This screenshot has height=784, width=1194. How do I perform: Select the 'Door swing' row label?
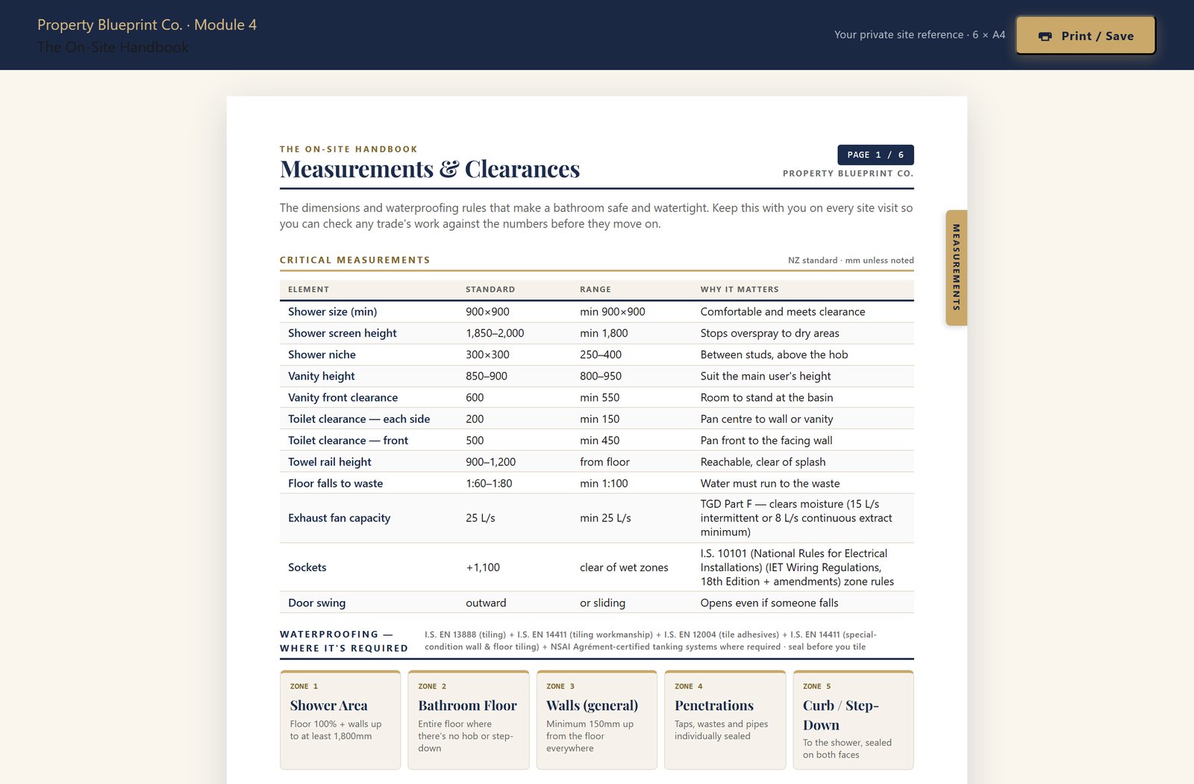(x=317, y=603)
